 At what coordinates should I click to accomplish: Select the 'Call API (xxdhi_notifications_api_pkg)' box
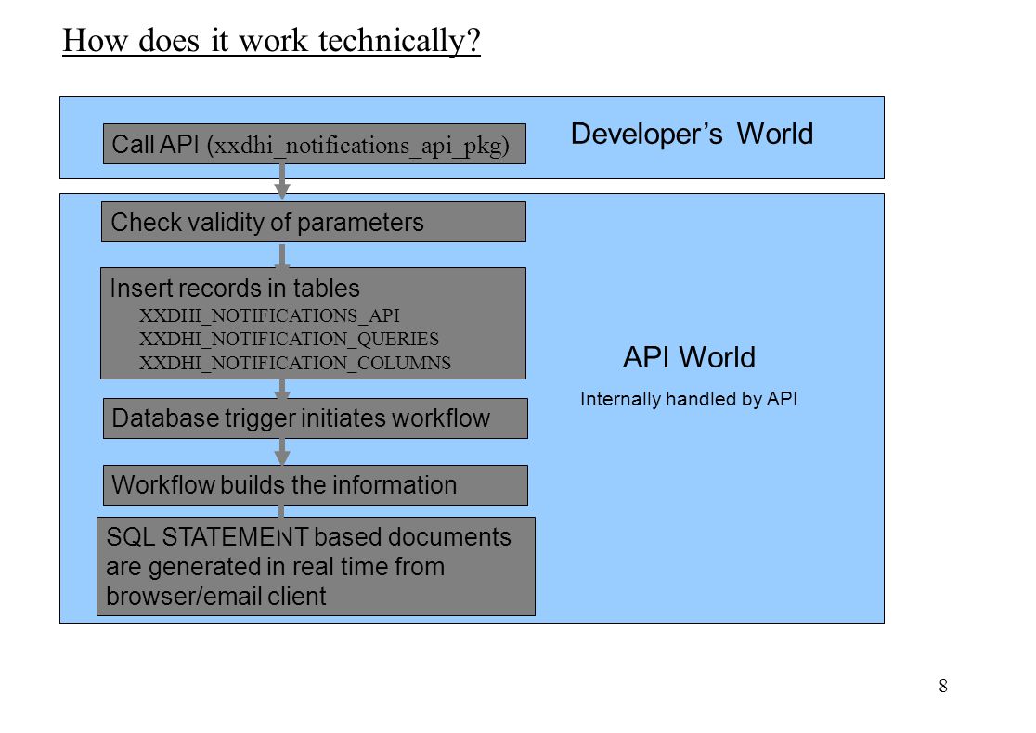315,144
